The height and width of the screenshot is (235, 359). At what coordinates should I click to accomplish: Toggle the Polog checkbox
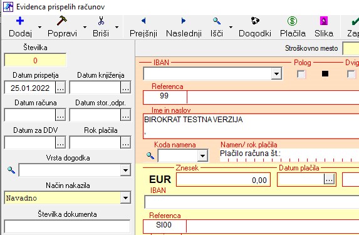[x=301, y=74]
